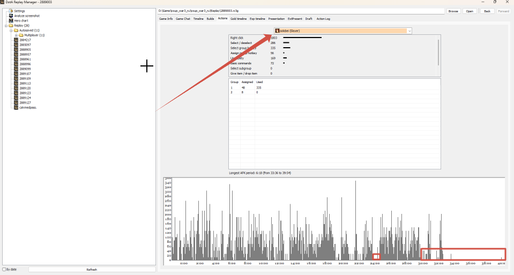Image resolution: width=514 pixels, height=275 pixels.
Task: Click the group 2 row in hotkey table
Action: point(334,92)
